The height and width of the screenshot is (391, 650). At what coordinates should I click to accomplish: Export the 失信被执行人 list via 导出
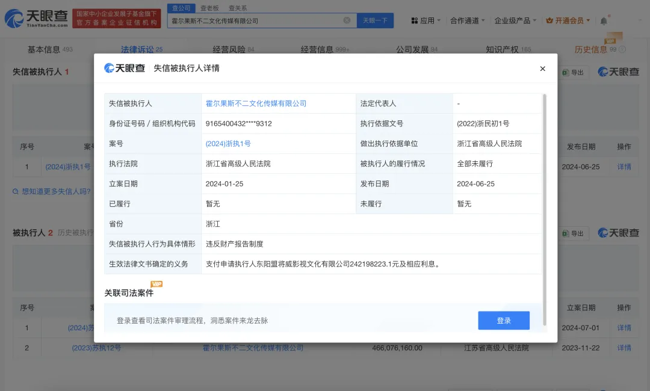coord(573,72)
